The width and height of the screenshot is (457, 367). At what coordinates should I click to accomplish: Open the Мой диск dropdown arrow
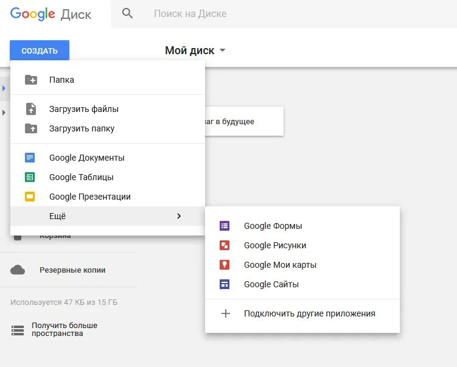tap(222, 50)
